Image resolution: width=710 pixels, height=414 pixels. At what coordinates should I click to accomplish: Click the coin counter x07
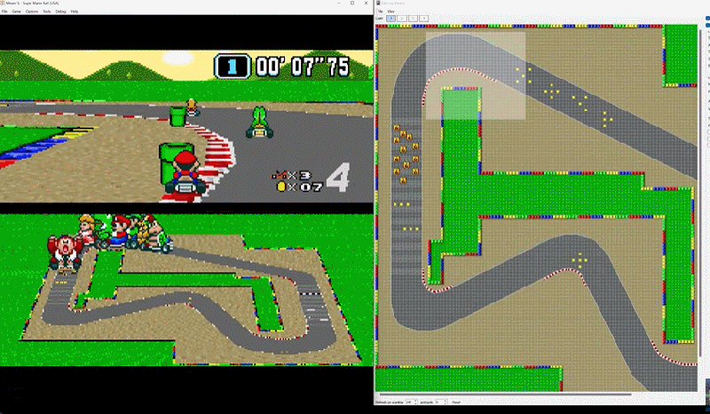pyautogui.click(x=300, y=186)
